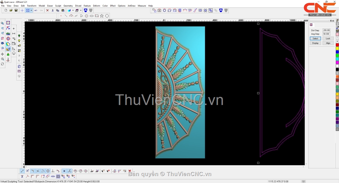Click the Zoom window magnifier icon
The width and height of the screenshot is (339, 183).
pos(3,23)
